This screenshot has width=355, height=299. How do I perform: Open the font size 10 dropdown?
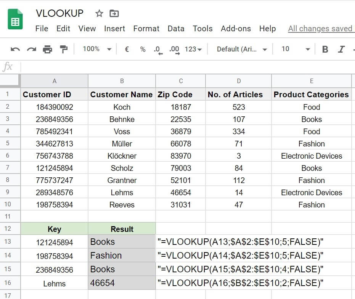click(x=296, y=49)
